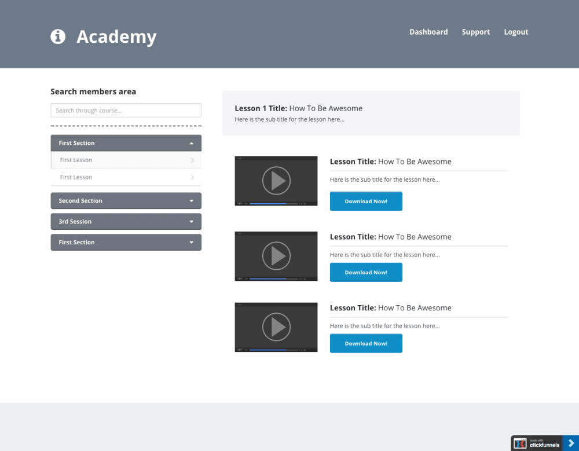Expand the last collapsed First Section
Image resolution: width=579 pixels, height=451 pixels.
point(126,242)
